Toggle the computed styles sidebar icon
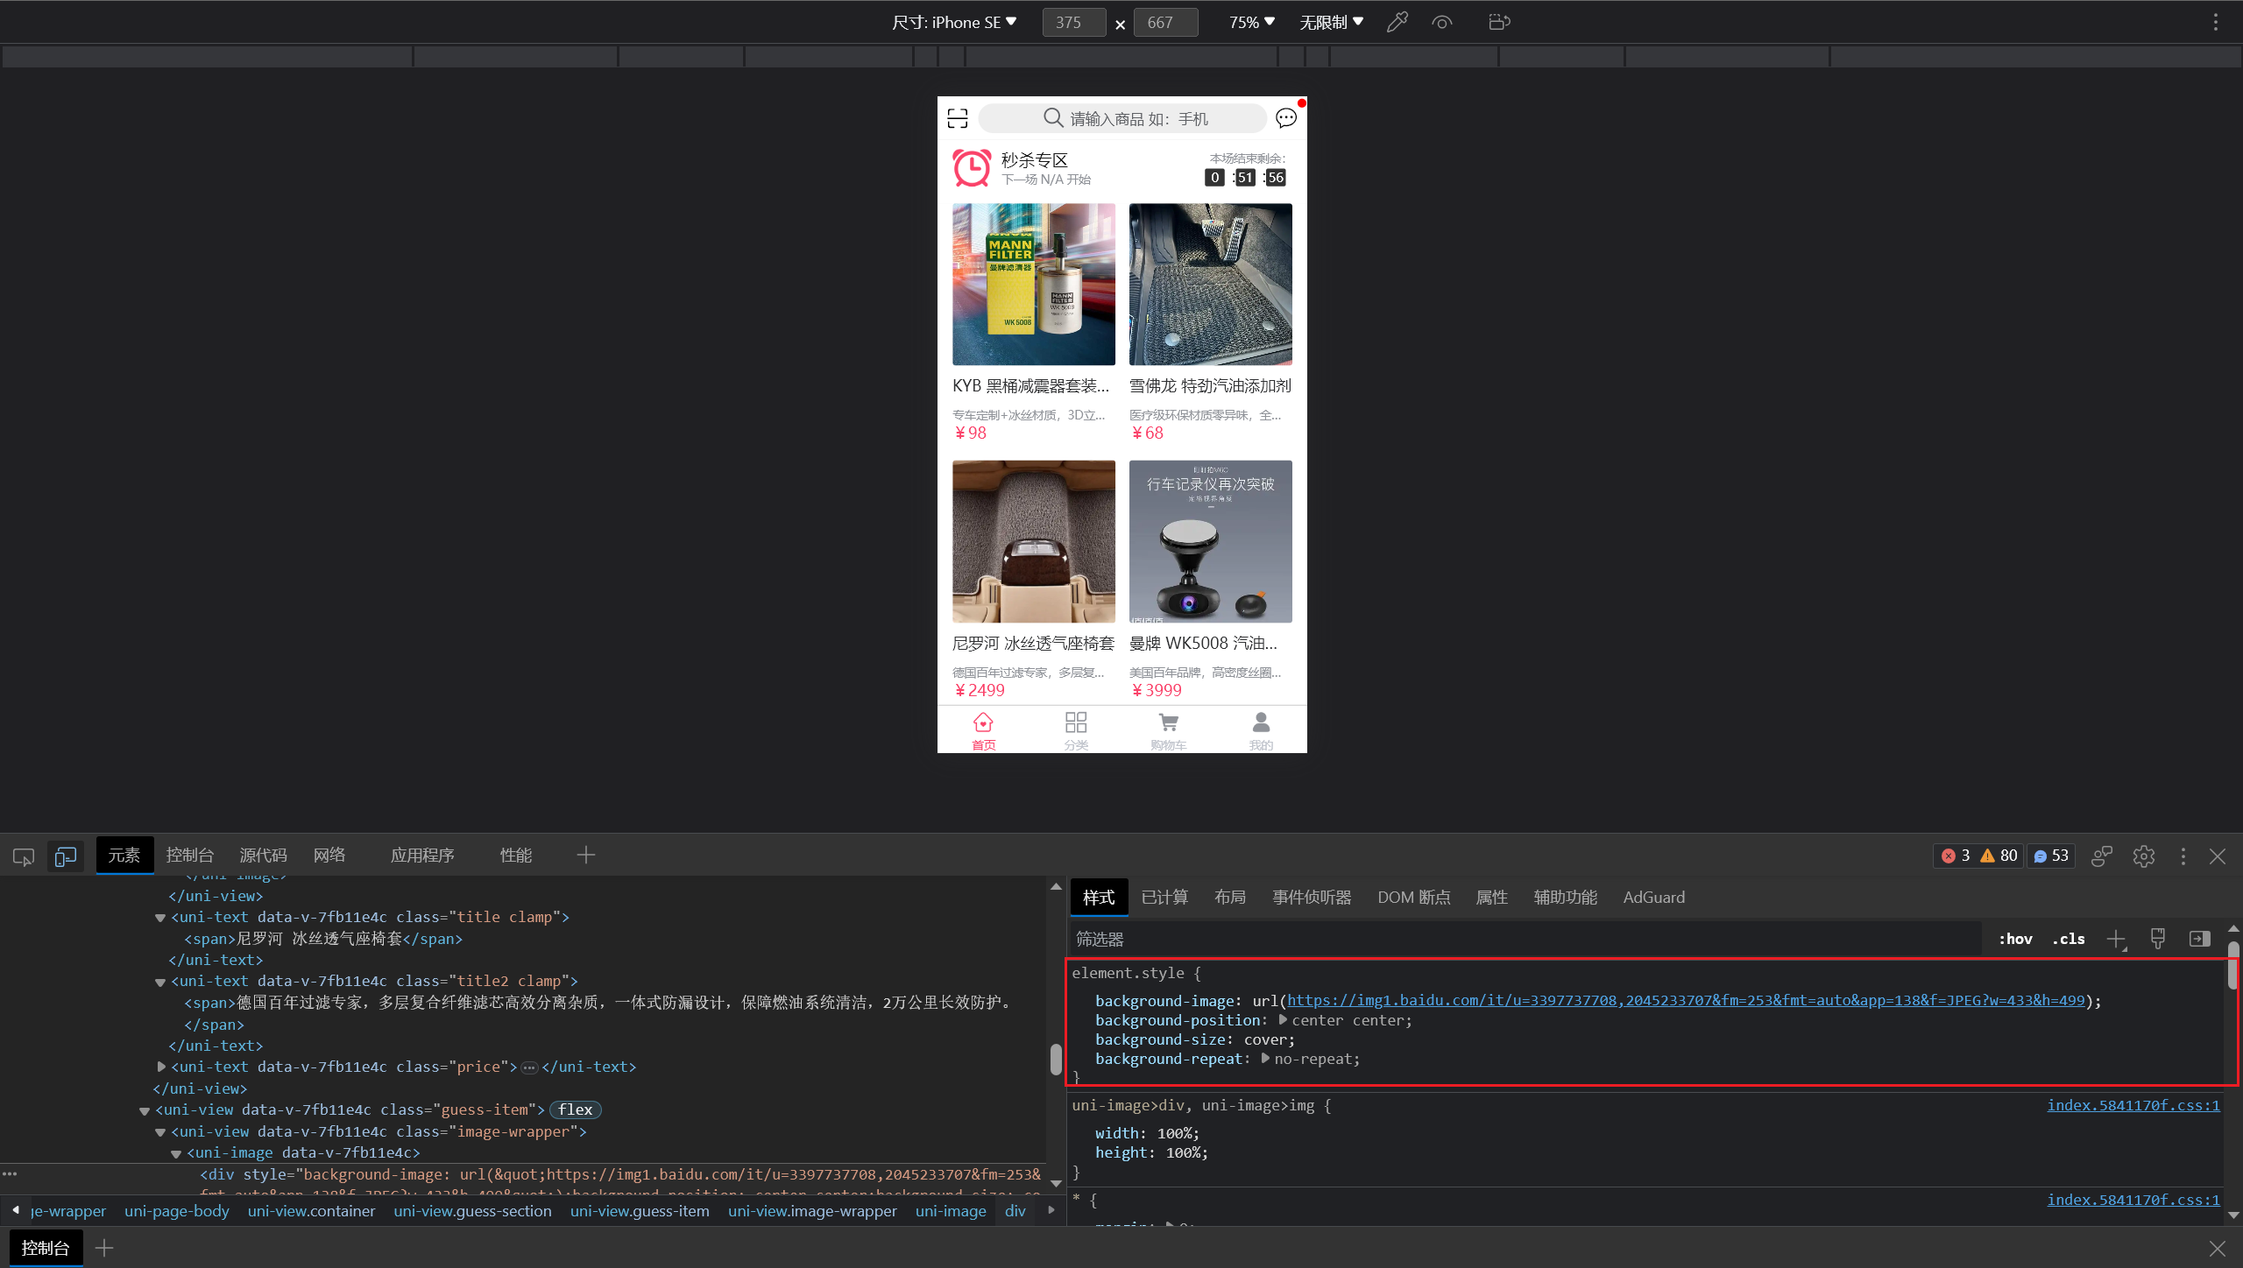Screen dimensions: 2243x1268 coord(2199,939)
